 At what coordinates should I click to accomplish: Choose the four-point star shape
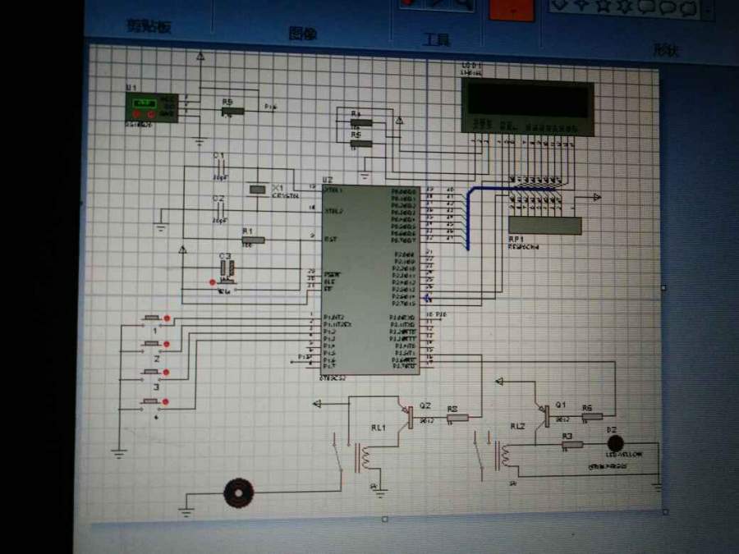(582, 5)
